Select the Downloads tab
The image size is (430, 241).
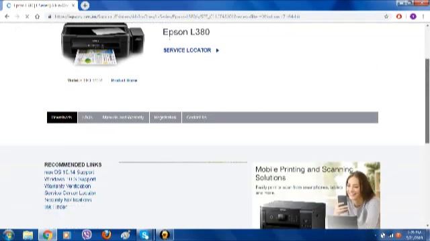tap(62, 118)
